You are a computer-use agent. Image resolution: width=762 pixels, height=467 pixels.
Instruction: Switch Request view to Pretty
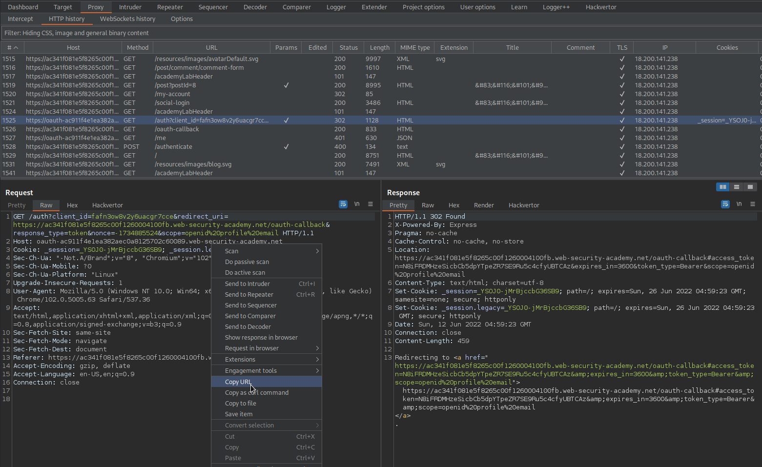(x=17, y=205)
